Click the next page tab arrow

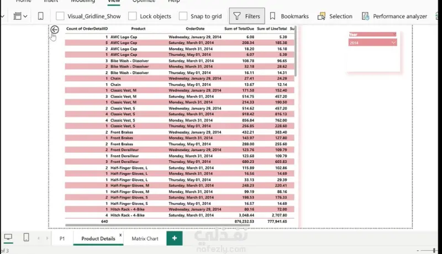(x=47, y=238)
